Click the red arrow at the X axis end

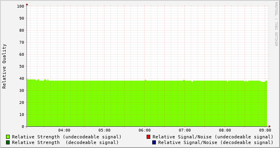pos(270,126)
